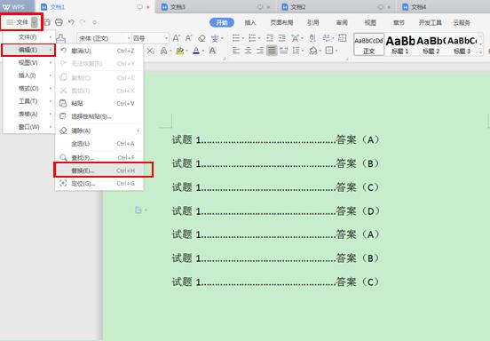Click the bulleted list icon
Image resolution: width=490 pixels, height=341 pixels.
(236, 38)
